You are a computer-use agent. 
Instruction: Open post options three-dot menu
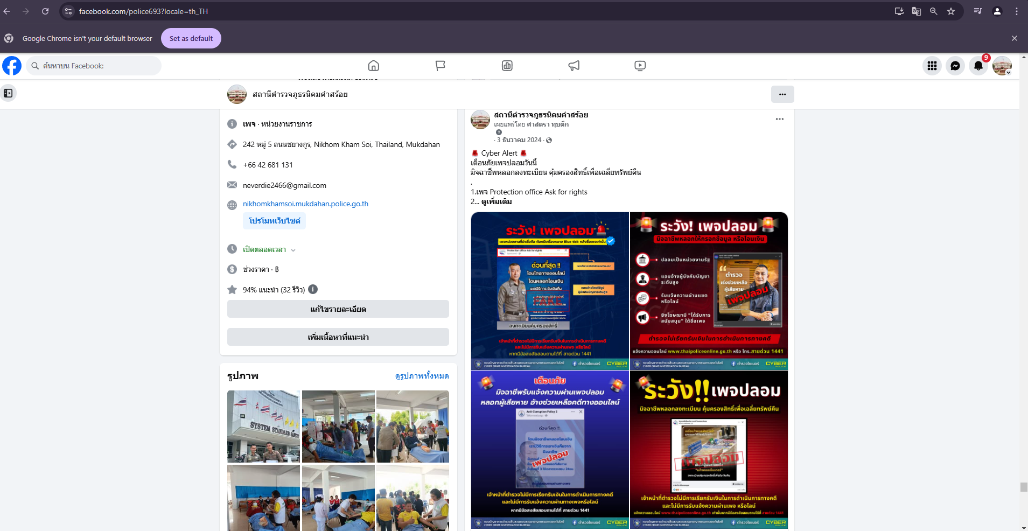point(779,119)
